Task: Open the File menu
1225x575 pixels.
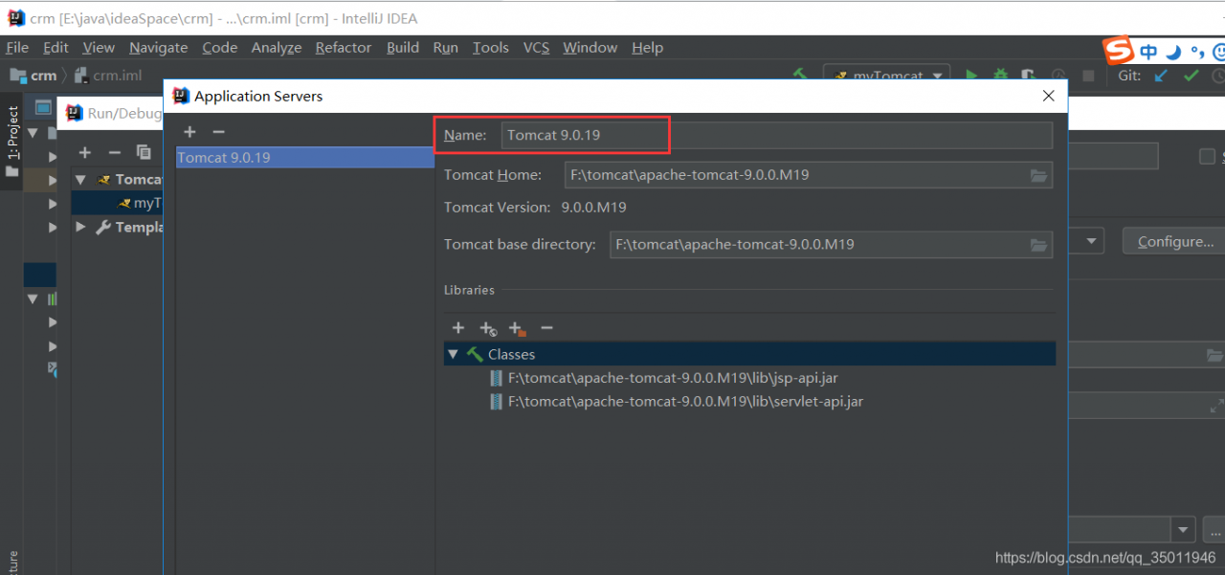Action: (17, 47)
